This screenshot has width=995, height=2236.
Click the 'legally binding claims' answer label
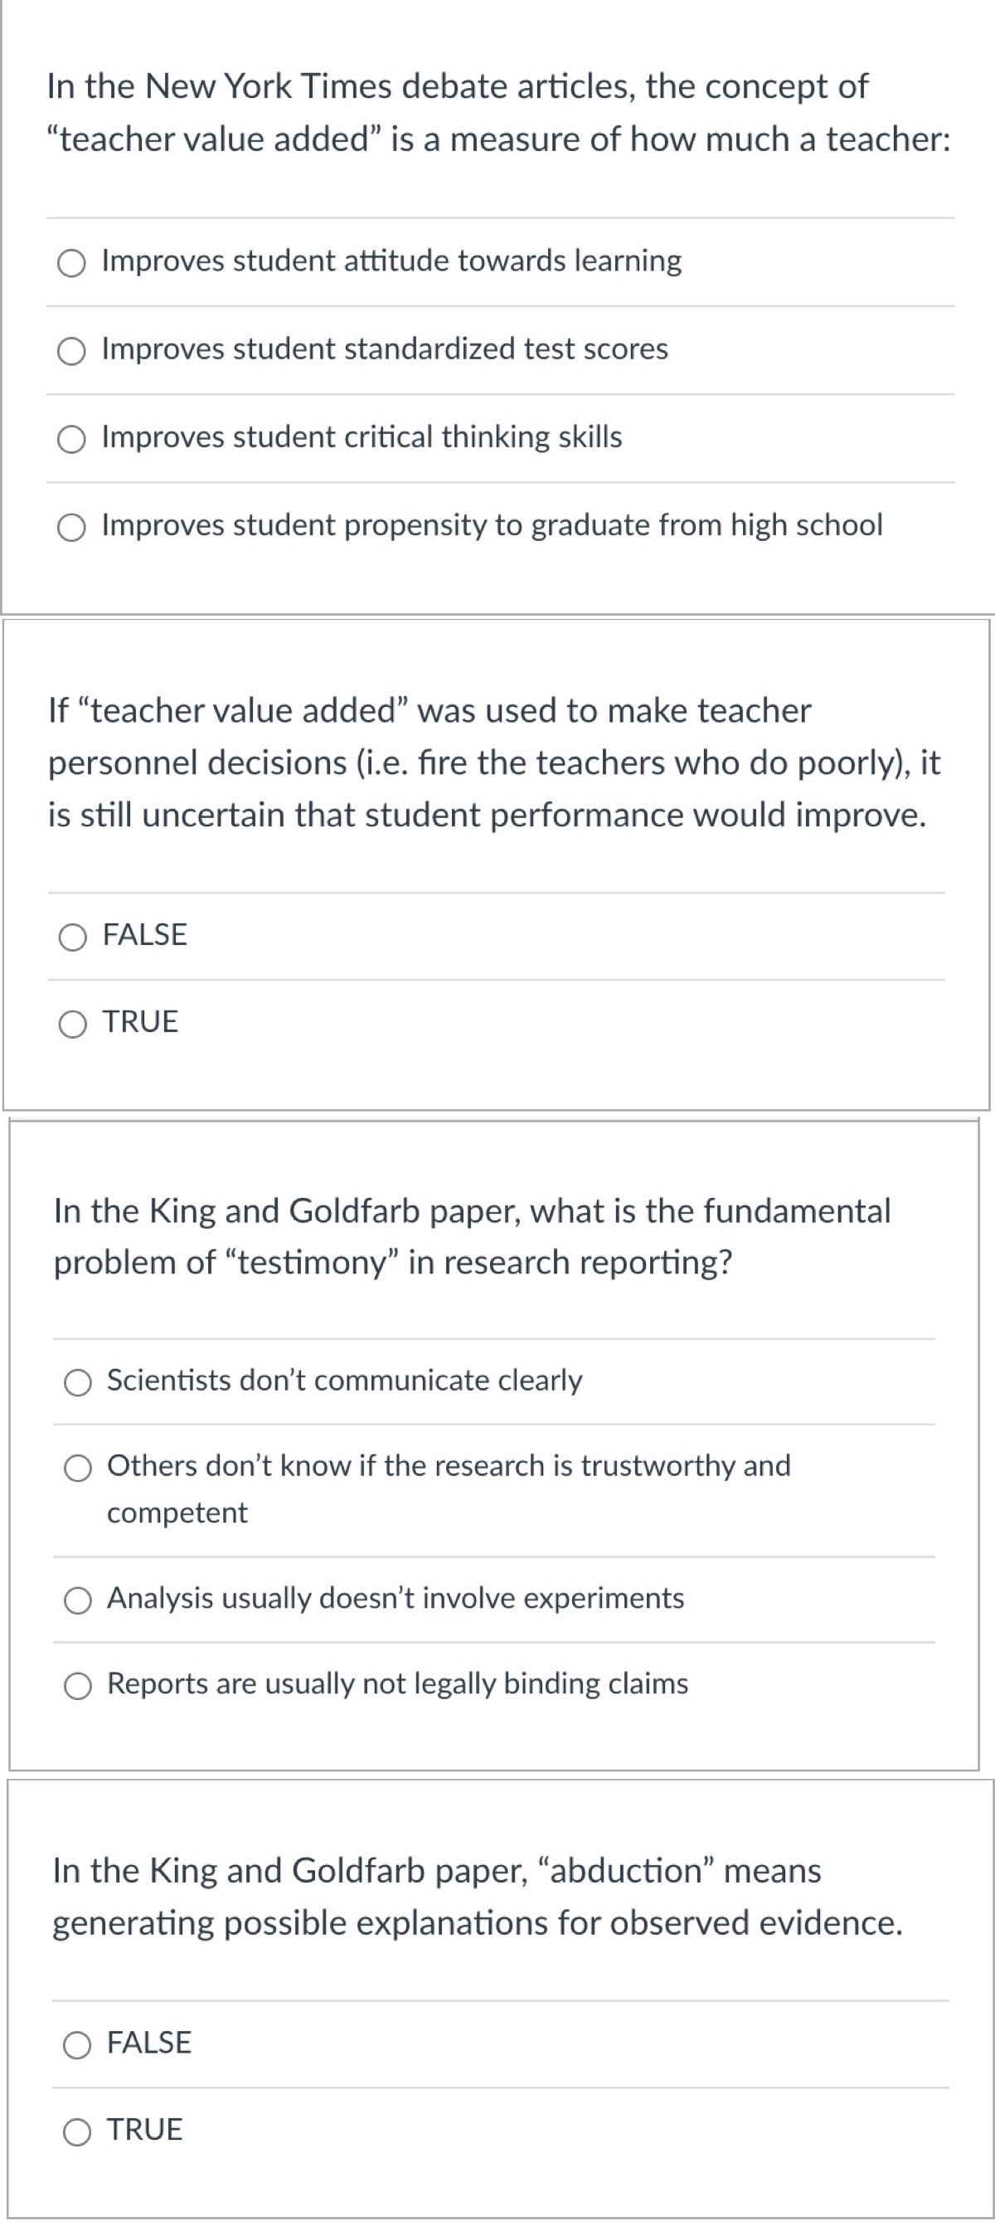pos(397,1684)
